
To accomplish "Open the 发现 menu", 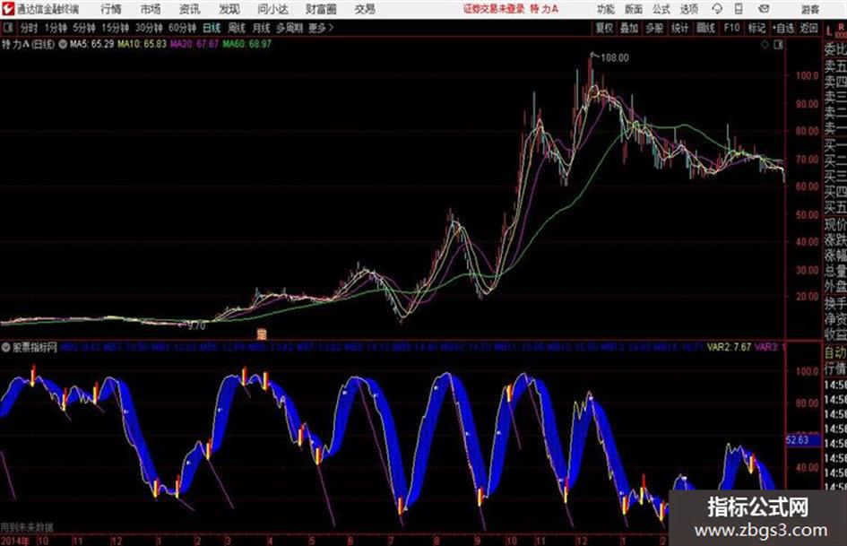I will [229, 9].
